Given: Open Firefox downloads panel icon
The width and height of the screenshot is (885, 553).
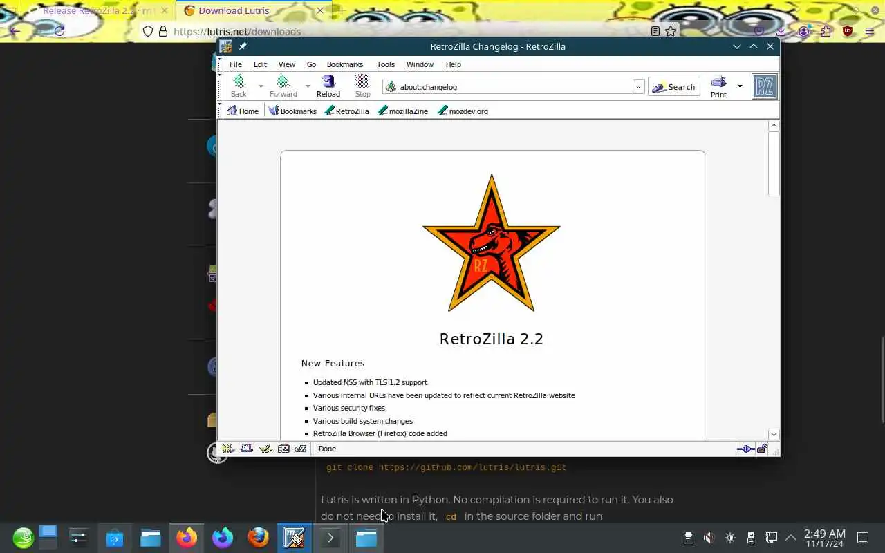Looking at the screenshot, I should click(781, 31).
